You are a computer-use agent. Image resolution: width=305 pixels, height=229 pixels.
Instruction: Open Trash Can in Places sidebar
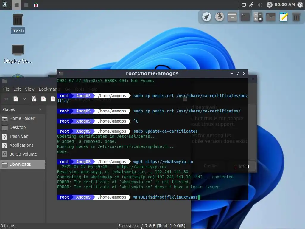23,136
